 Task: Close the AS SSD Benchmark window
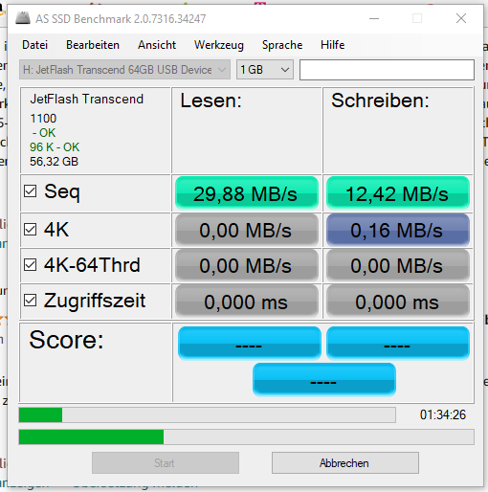pyautogui.click(x=461, y=18)
